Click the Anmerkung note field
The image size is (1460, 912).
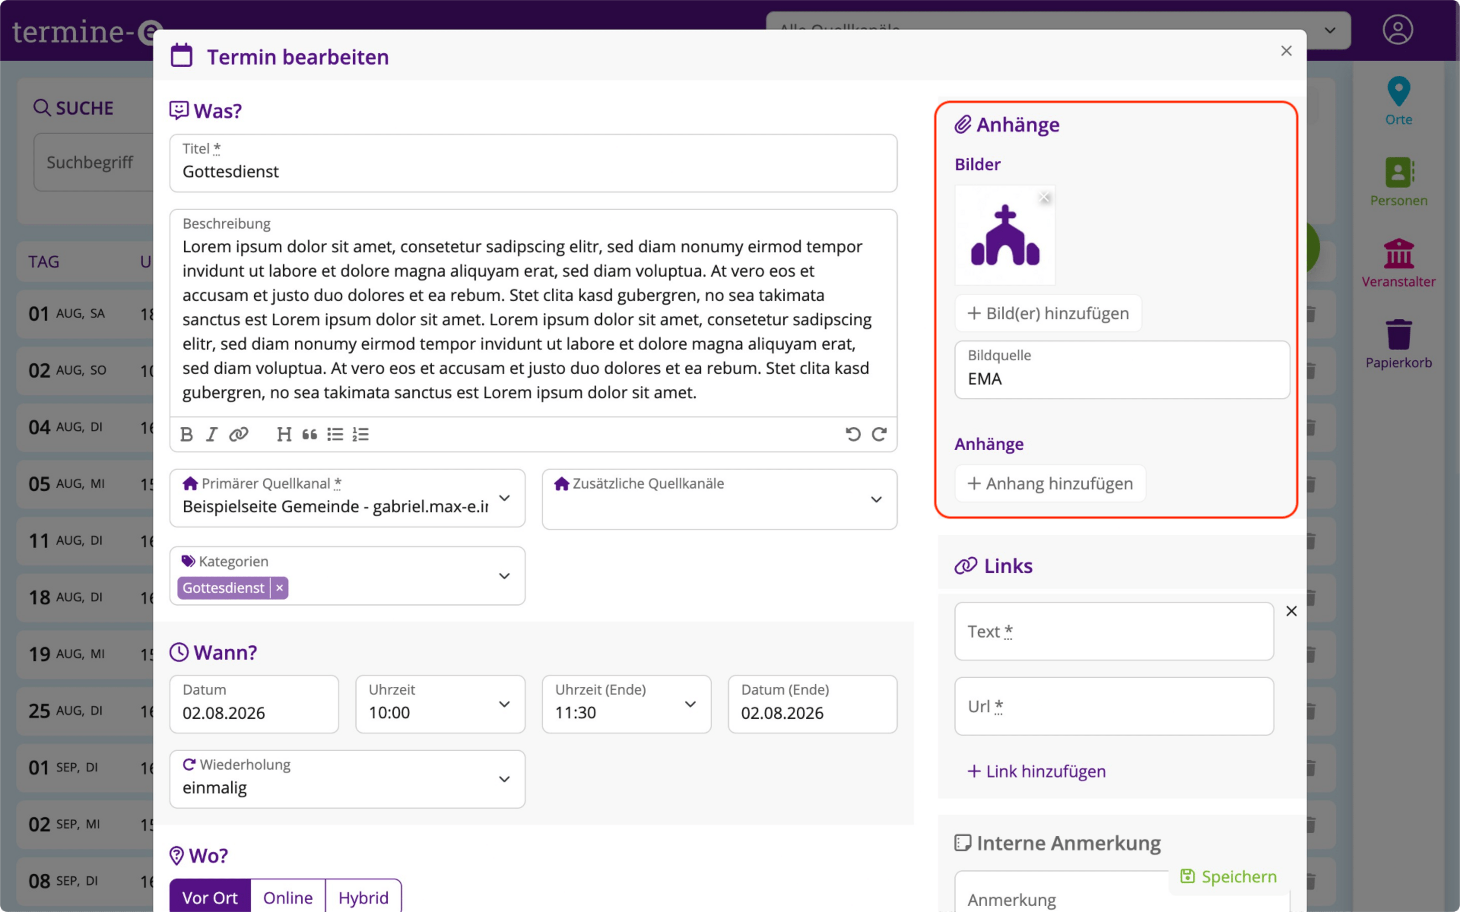point(1062,896)
